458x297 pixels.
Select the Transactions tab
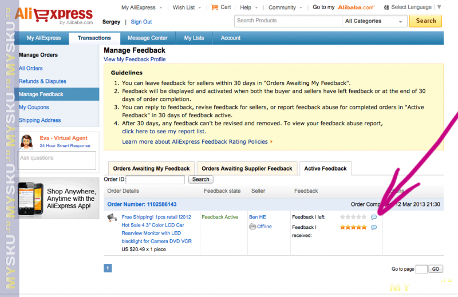tap(94, 38)
